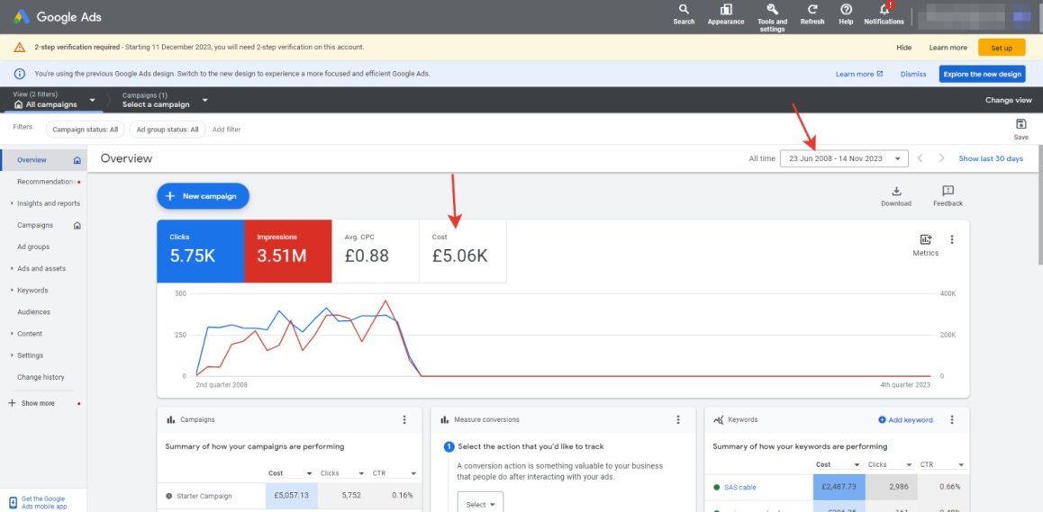
Task: Open the Appearance icon
Action: (726, 9)
